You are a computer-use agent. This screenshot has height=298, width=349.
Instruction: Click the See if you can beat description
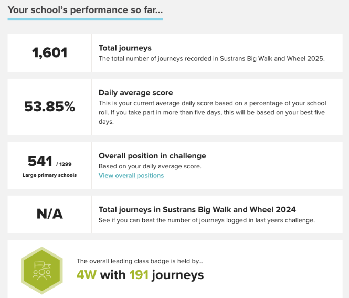pos(207,220)
